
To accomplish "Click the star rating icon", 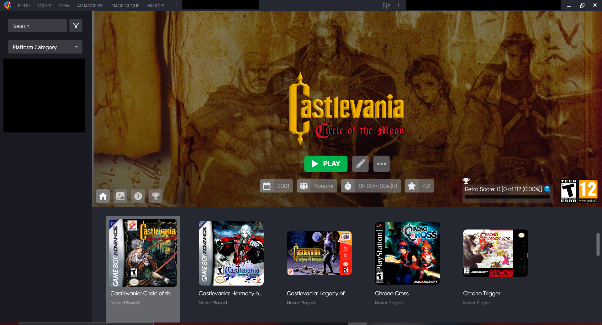I will tap(412, 186).
